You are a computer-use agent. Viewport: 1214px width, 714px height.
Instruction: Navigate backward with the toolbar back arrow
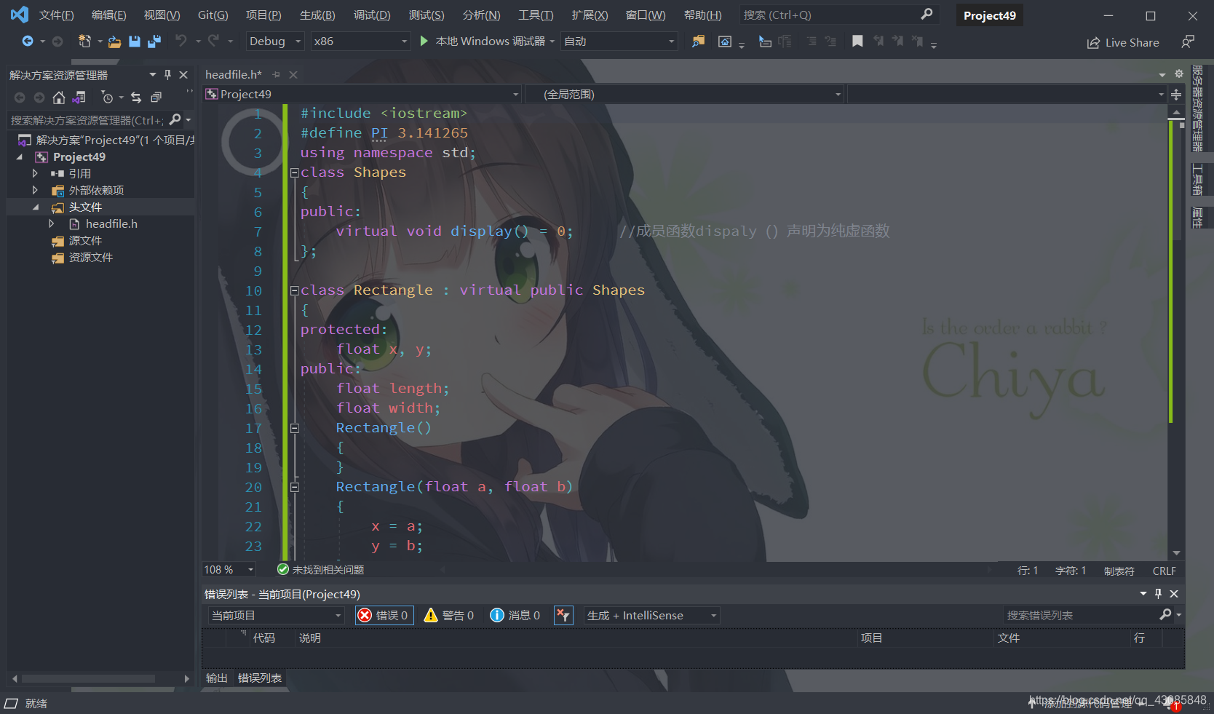pyautogui.click(x=28, y=41)
